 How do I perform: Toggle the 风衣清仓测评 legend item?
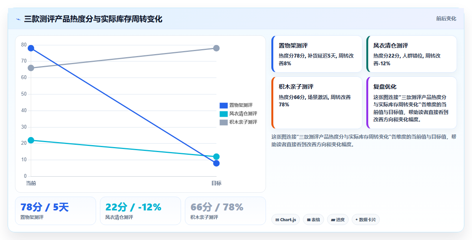tap(238, 114)
